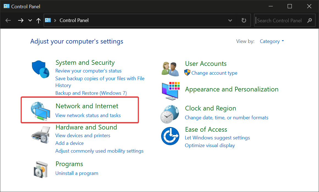This screenshot has height=192, width=319.
Task: Open the recent locations dropdown arrow
Action: (30, 21)
